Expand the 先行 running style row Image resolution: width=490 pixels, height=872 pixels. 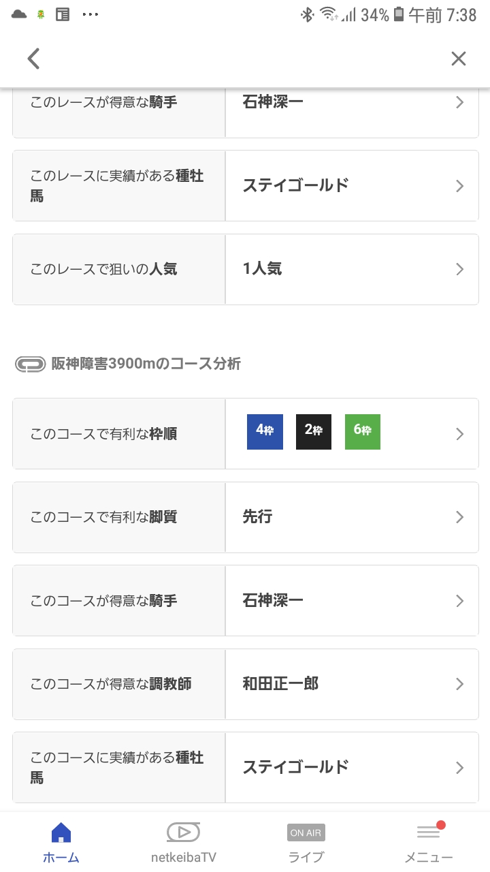(x=460, y=517)
